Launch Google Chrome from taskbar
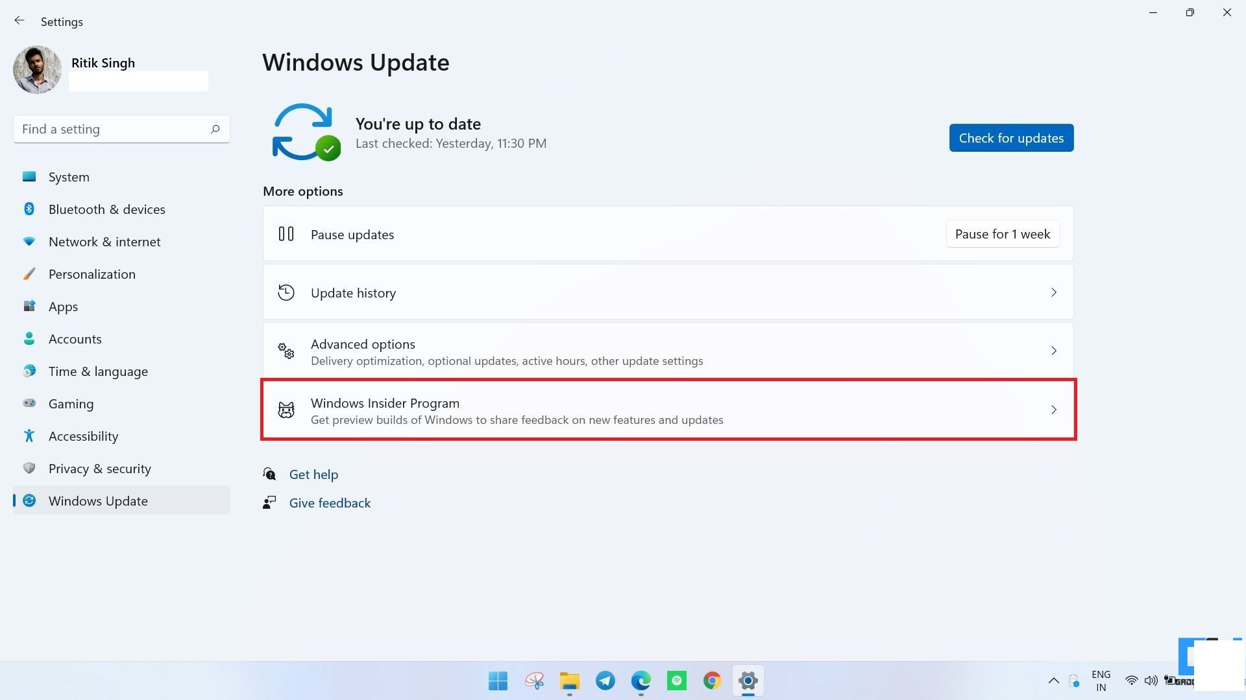Screen dimensions: 1246x700 pos(712,681)
